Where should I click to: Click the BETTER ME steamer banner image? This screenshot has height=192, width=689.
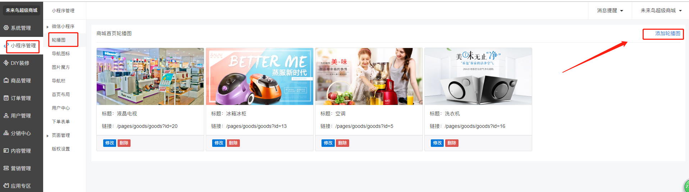point(260,76)
